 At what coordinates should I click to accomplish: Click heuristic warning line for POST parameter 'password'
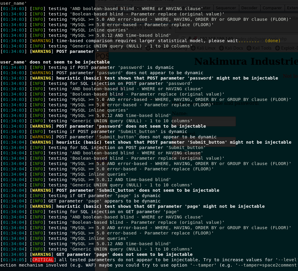[139, 78]
